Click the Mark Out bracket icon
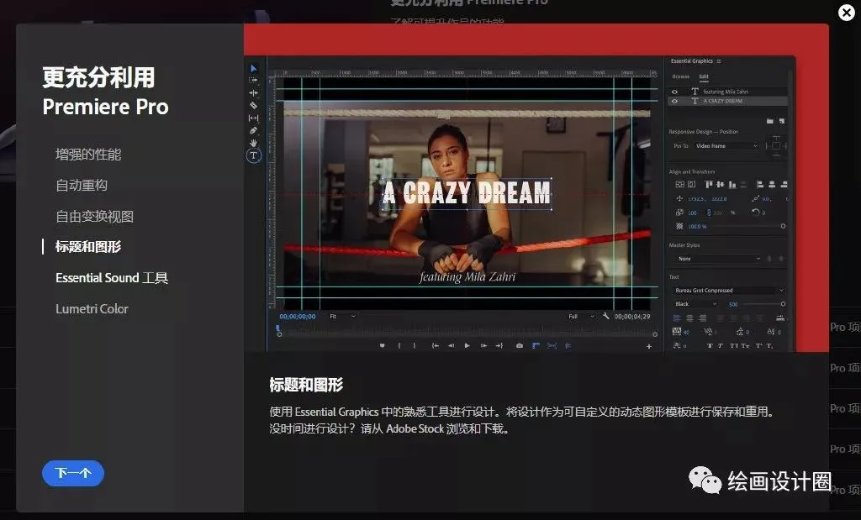Viewport: 861px width, 520px height. [414, 345]
